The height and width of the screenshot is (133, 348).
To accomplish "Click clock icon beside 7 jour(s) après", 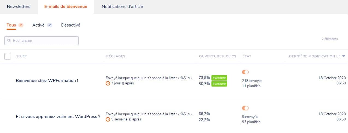I will coord(108,83).
